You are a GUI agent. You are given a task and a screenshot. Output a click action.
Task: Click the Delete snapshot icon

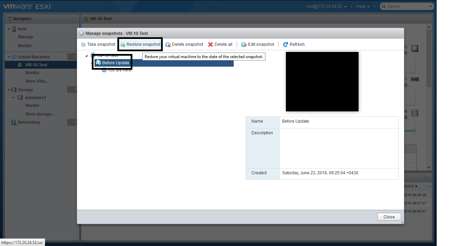(x=168, y=44)
